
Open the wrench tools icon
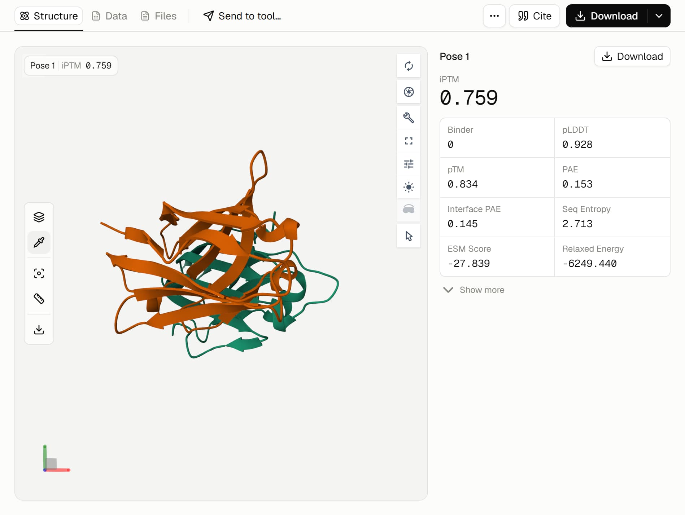[x=409, y=118]
